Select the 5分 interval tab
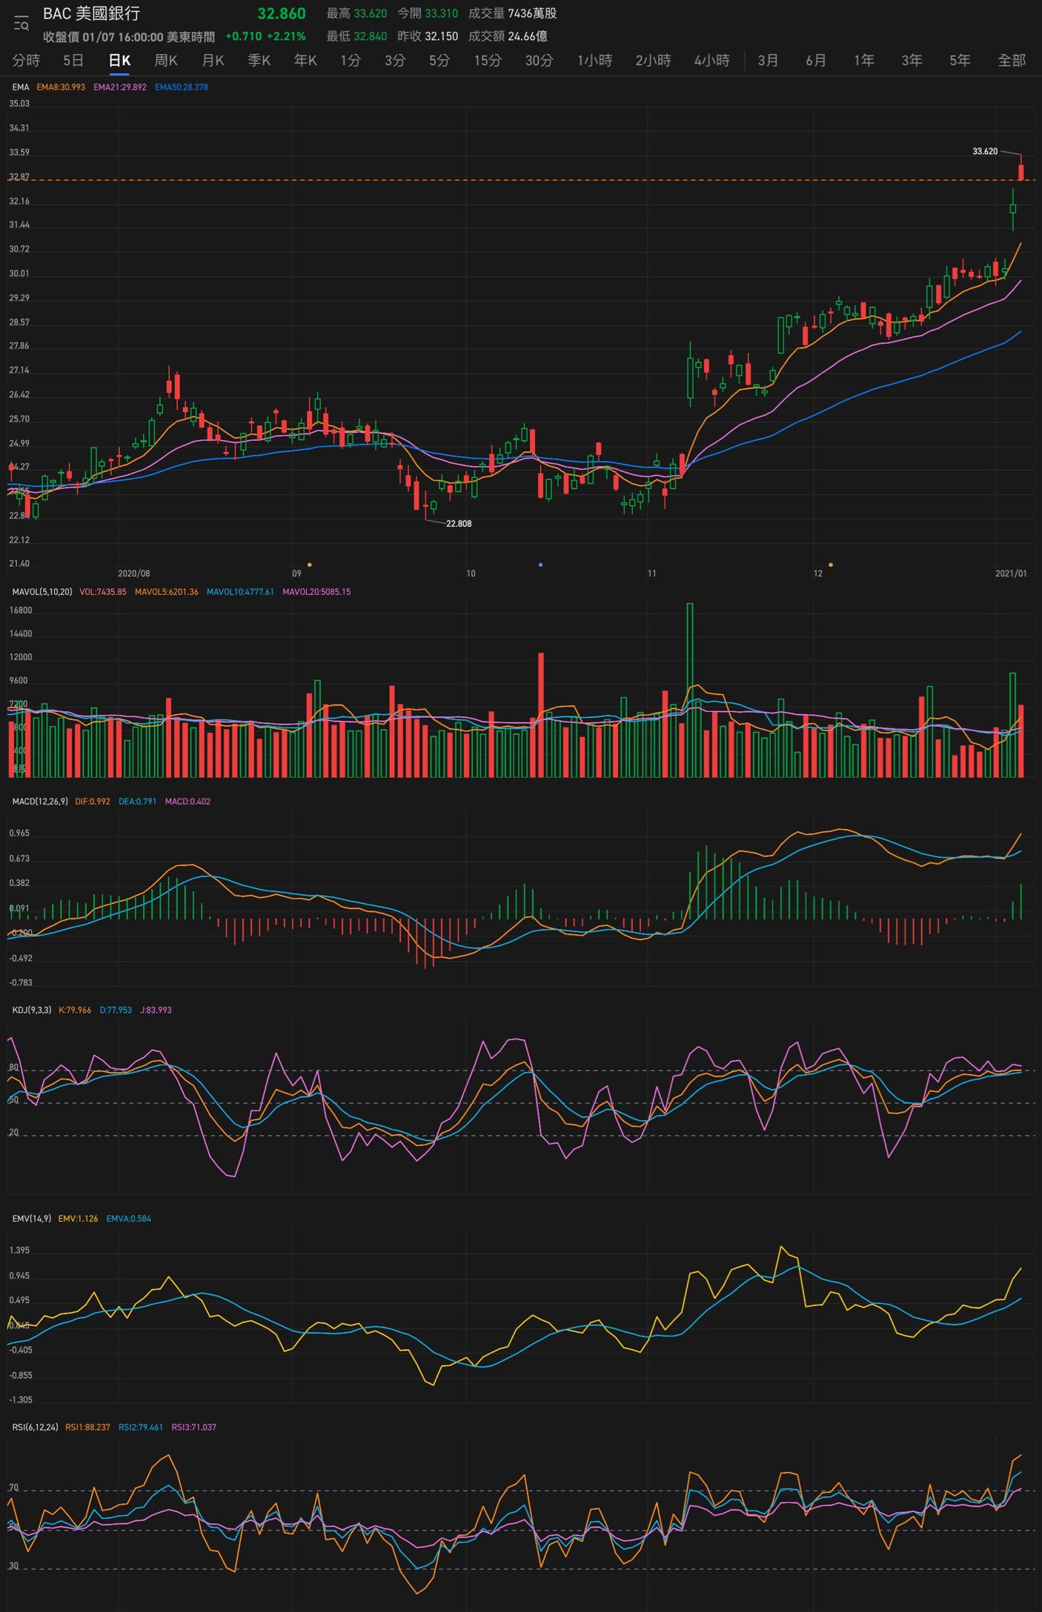This screenshot has height=1612, width=1042. point(439,60)
